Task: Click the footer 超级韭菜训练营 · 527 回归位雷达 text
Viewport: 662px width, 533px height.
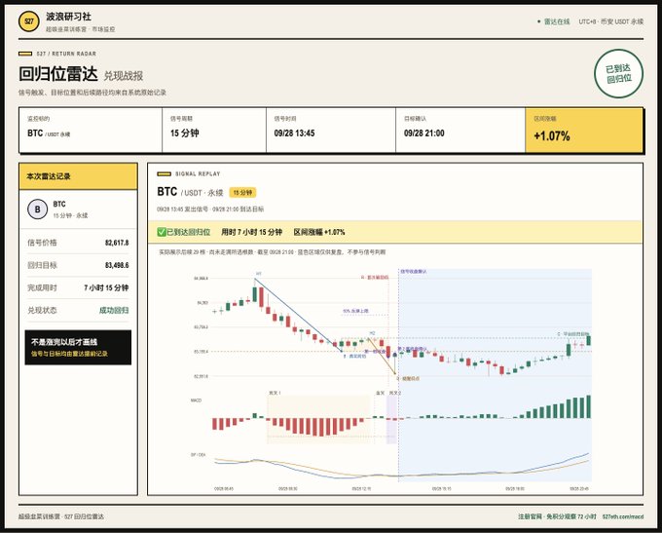Action: [60, 516]
